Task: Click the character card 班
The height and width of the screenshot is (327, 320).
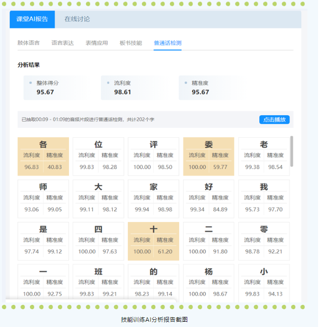Action: tap(98, 283)
